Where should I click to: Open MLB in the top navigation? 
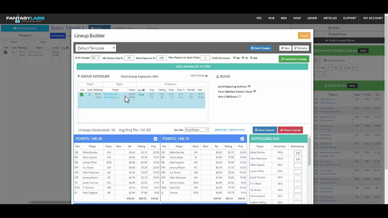point(271,18)
